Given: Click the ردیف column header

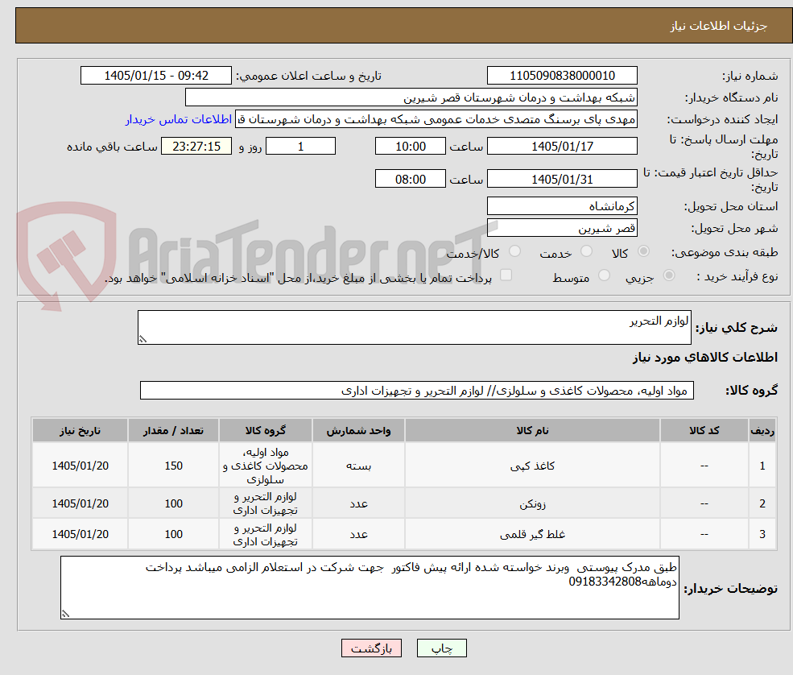Looking at the screenshot, I should tap(762, 430).
